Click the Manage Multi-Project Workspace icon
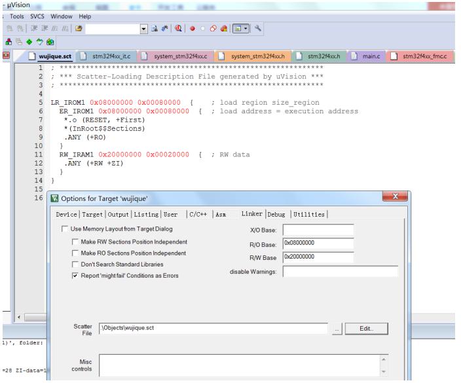The height and width of the screenshot is (383, 461). click(x=19, y=42)
